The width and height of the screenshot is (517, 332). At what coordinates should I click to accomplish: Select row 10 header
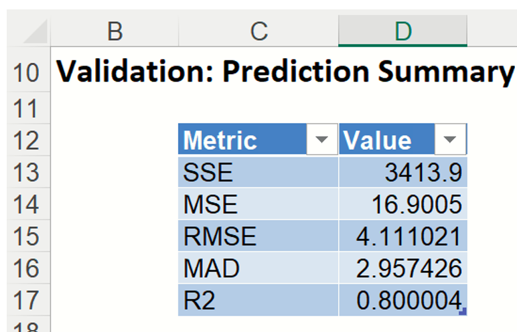point(25,72)
